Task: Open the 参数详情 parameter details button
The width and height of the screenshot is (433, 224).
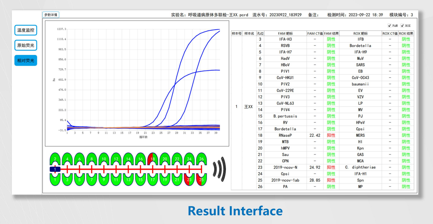Action: [51, 15]
